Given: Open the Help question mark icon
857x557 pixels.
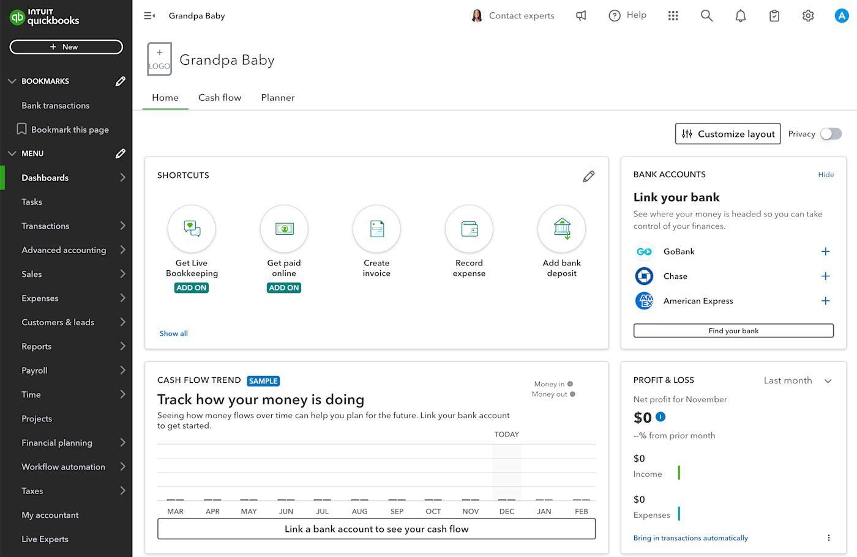Looking at the screenshot, I should pos(615,16).
